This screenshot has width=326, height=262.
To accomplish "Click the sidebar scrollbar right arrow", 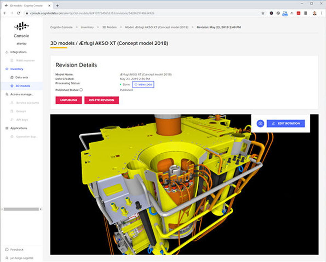I will coord(41,209).
